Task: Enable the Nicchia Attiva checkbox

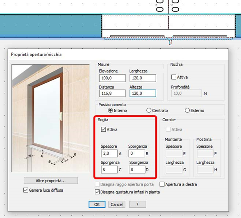Action: click(x=174, y=77)
